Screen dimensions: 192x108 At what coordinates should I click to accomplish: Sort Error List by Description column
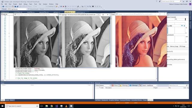coord(109,88)
